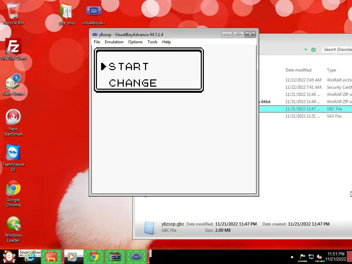Click the Action Center flag tray icon

(x=302, y=256)
